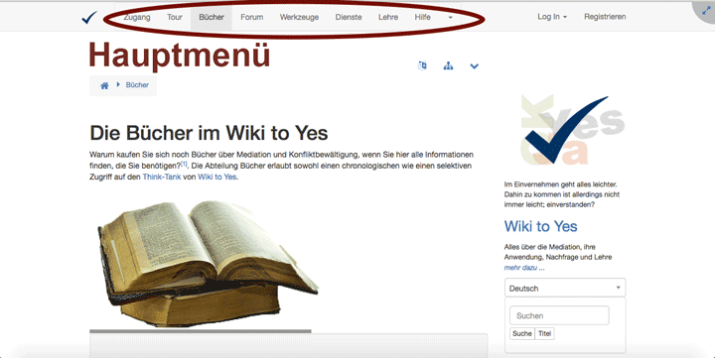715x358 pixels.
Task: Follow the Think-Tank link
Action: tap(162, 177)
